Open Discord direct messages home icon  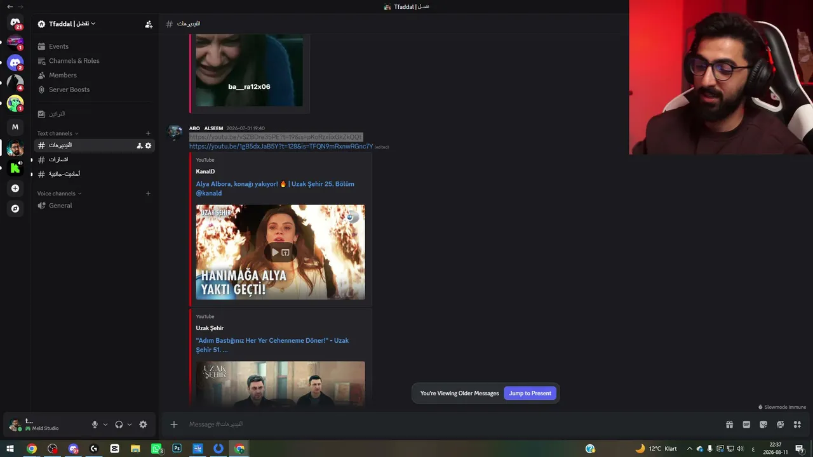pos(15,23)
